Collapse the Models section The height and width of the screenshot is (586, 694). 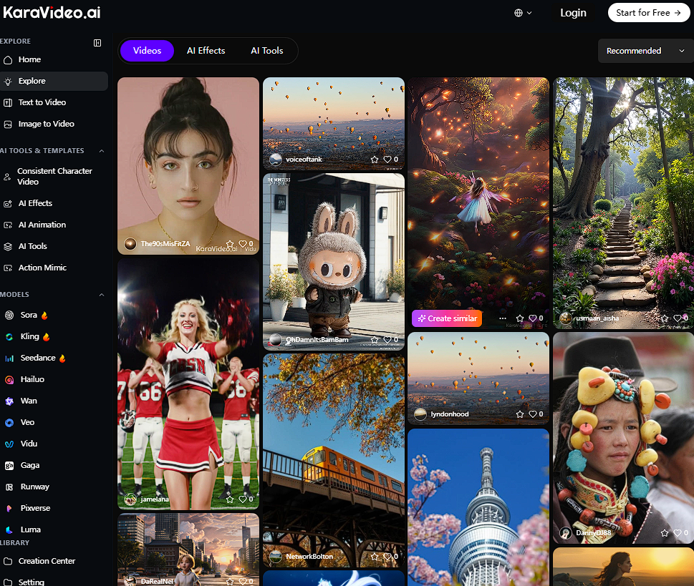tap(101, 295)
